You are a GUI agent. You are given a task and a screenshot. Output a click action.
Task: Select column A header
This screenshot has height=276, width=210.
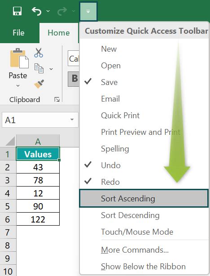(38, 141)
